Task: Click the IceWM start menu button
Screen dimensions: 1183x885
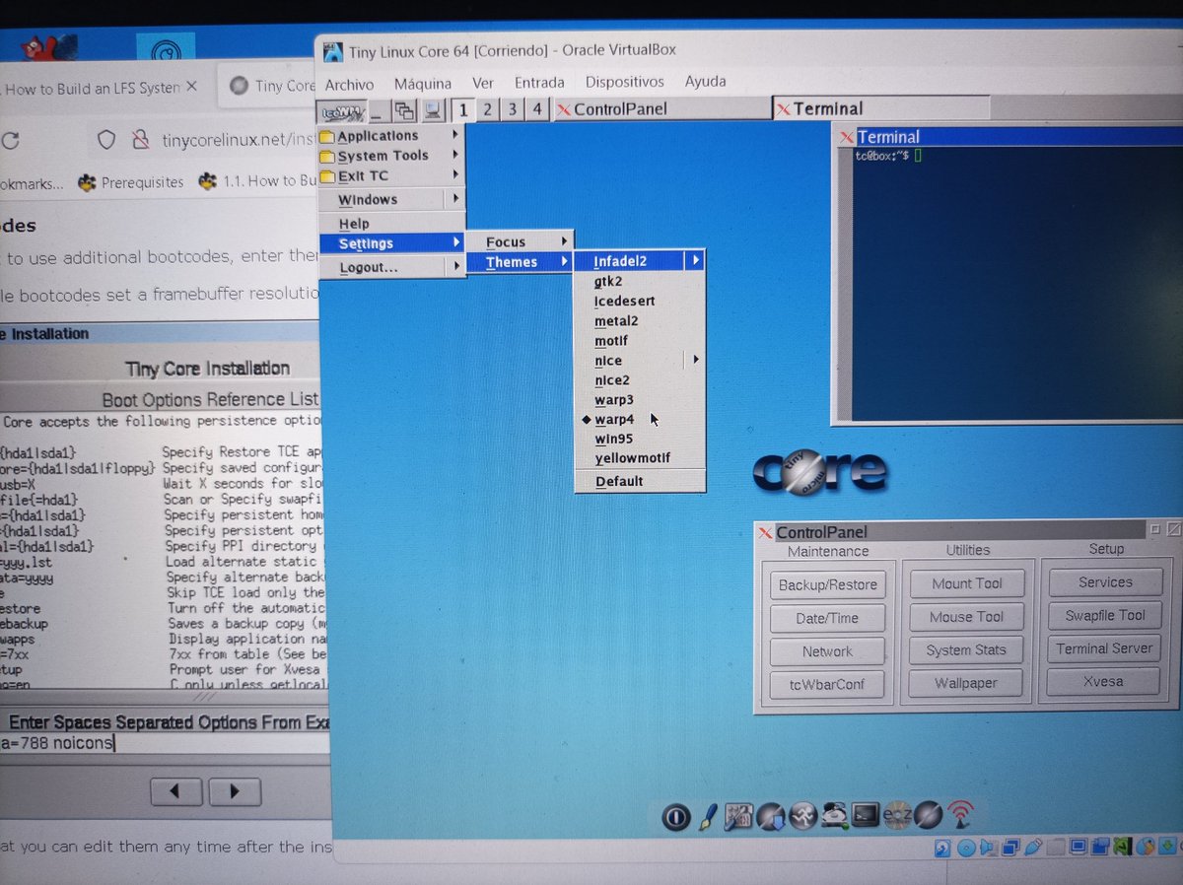Action: click(x=342, y=110)
